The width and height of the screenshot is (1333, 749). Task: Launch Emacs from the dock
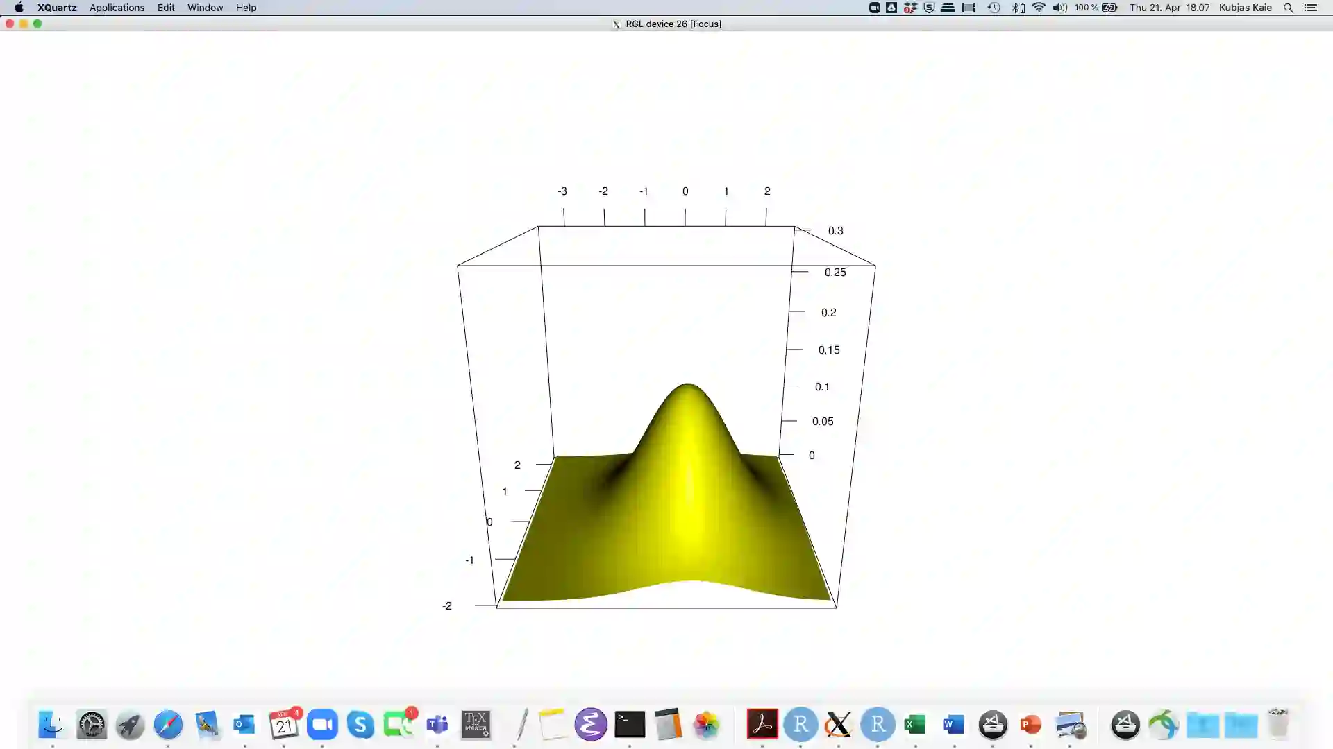[591, 725]
